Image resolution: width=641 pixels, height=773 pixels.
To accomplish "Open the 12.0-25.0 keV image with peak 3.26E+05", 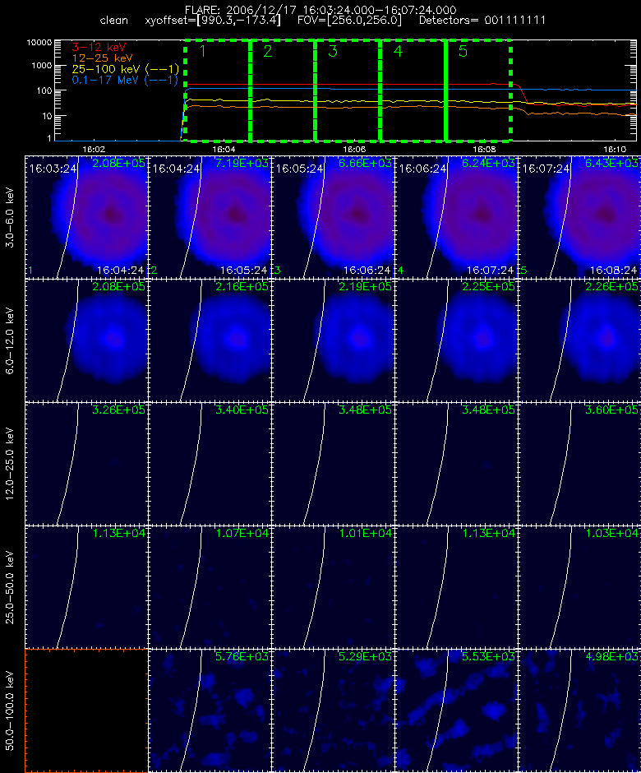I will tap(86, 464).
